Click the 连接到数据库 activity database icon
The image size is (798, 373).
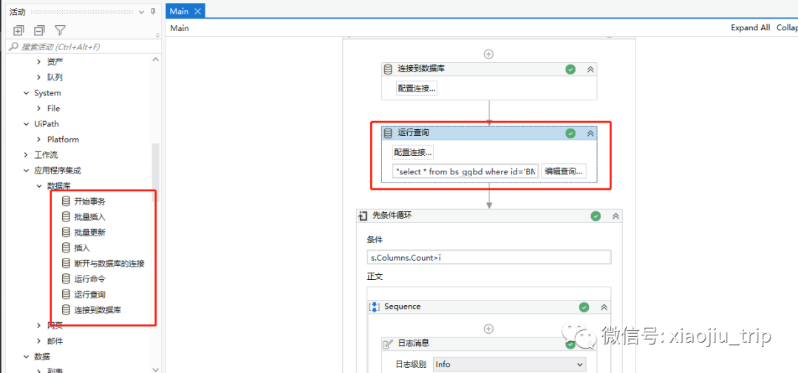(x=388, y=69)
